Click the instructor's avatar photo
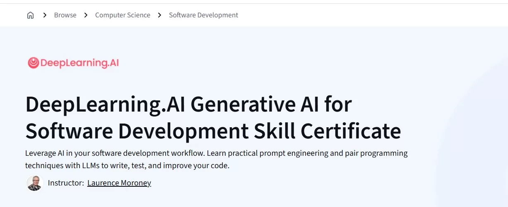This screenshot has width=508, height=207. (x=34, y=183)
